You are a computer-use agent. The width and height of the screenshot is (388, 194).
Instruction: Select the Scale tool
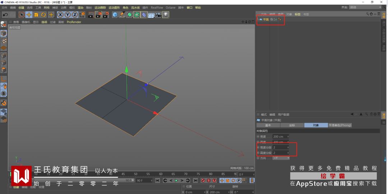click(36, 15)
